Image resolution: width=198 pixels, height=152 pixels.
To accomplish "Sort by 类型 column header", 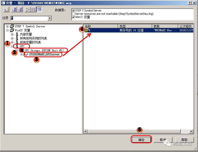I will pos(135,26).
